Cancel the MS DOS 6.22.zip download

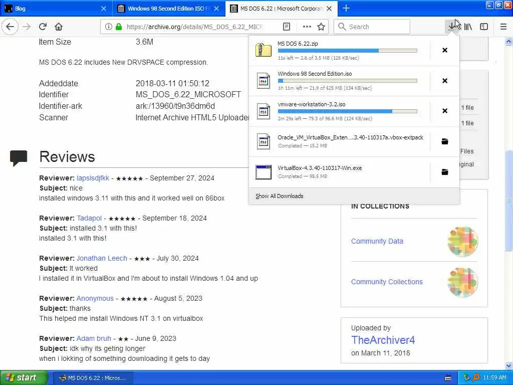click(445, 50)
